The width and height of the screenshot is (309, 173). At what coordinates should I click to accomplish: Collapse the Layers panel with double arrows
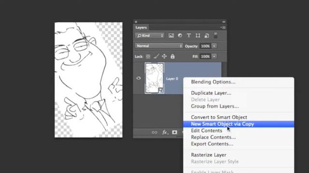[224, 22]
